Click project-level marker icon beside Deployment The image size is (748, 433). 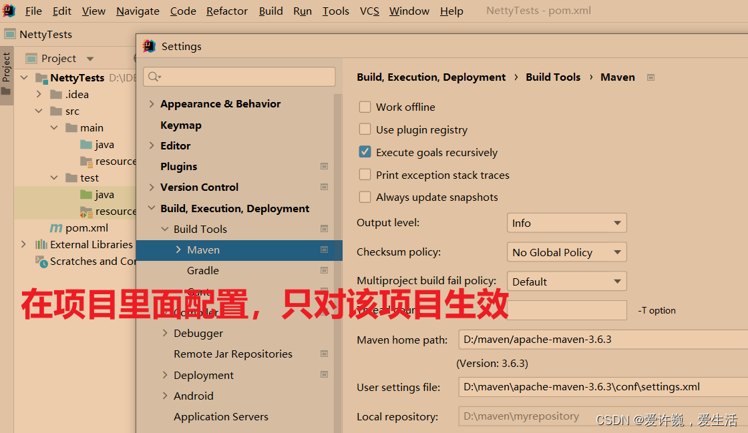(x=324, y=375)
